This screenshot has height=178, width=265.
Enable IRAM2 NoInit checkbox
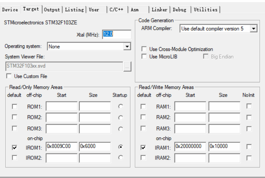click(x=249, y=158)
